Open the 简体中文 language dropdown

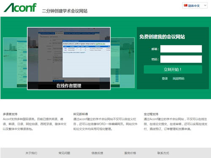point(195,5)
